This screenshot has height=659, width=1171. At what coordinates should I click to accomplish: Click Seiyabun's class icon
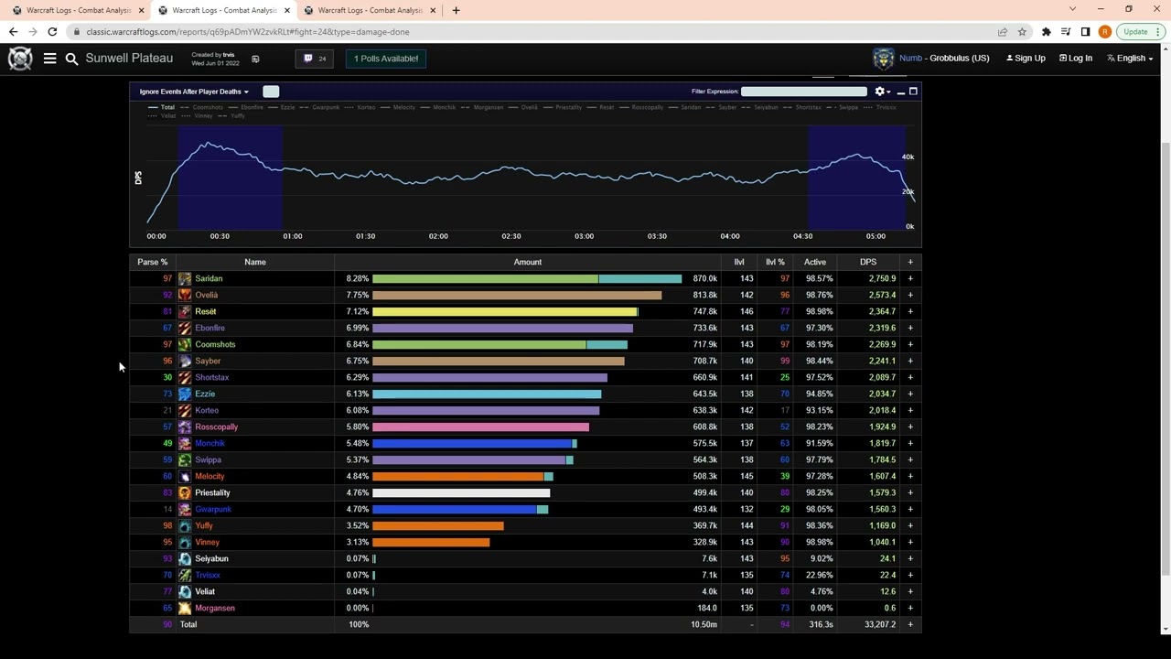click(185, 558)
